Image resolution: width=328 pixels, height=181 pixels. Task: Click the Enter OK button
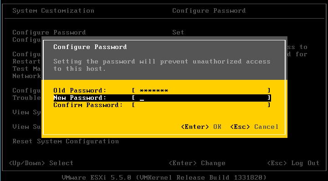tap(201, 127)
